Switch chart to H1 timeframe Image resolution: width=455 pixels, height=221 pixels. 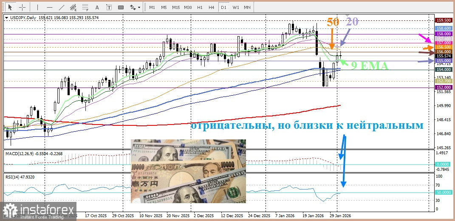[x=200, y=7]
